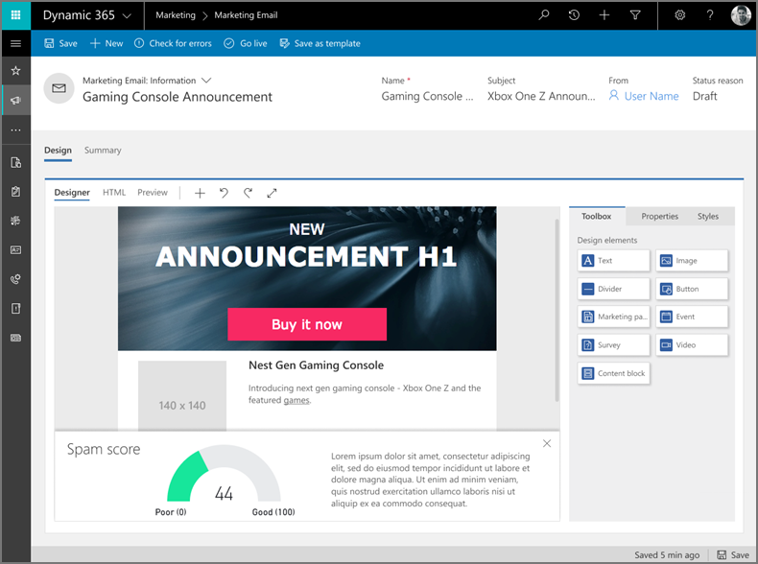The width and height of the screenshot is (758, 564).
Task: Switch to the Summary tab
Action: pyautogui.click(x=103, y=151)
